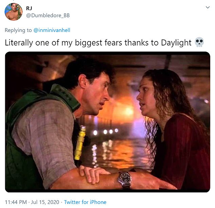The height and width of the screenshot is (208, 215).
Task: Click the man's face in the photo
Action: coord(98,95)
